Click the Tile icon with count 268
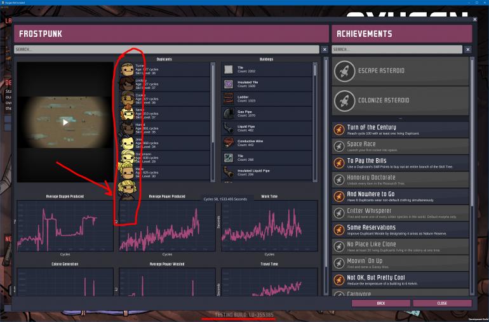The width and height of the screenshot is (489, 322). (x=229, y=158)
